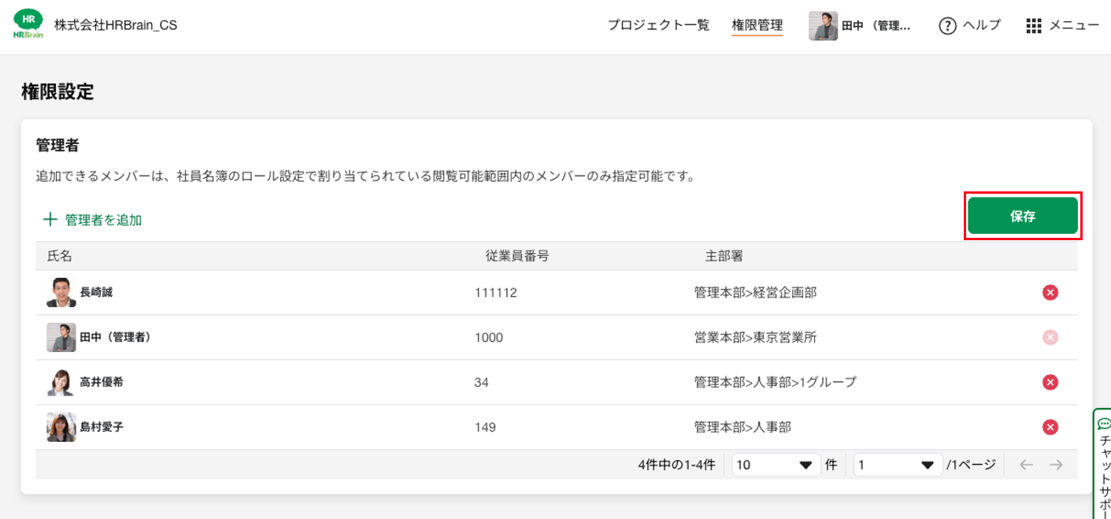Screen dimensions: 1111x519
Task: Expand the page number dropdown showing 1
Action: coord(898,465)
